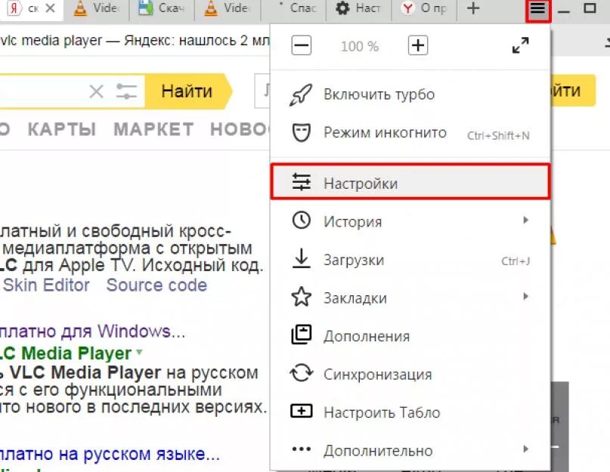Open the МАРКЕТ navigation link
Image resolution: width=610 pixels, height=472 pixels.
tap(153, 129)
